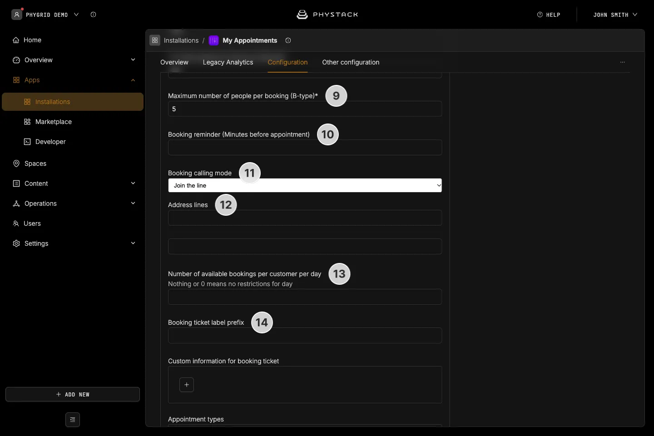Image resolution: width=654 pixels, height=436 pixels.
Task: Click the tenant avatar icon top left
Action: click(x=17, y=15)
